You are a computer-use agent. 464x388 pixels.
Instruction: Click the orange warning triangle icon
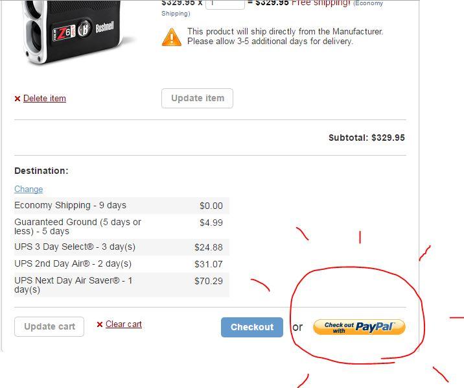(172, 38)
